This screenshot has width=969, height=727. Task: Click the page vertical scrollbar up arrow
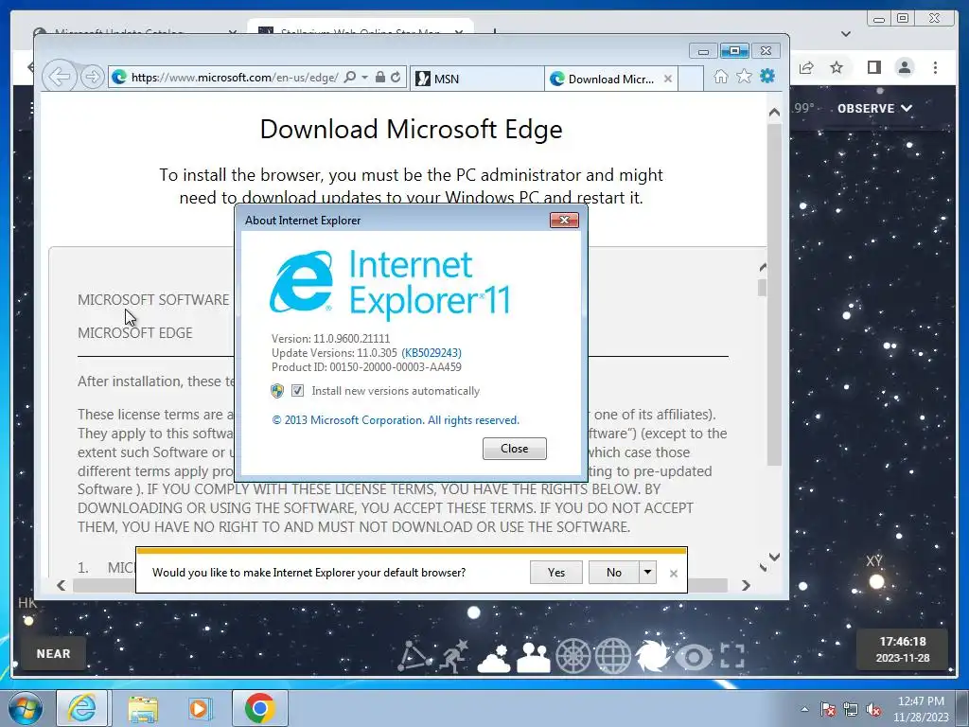click(x=774, y=113)
